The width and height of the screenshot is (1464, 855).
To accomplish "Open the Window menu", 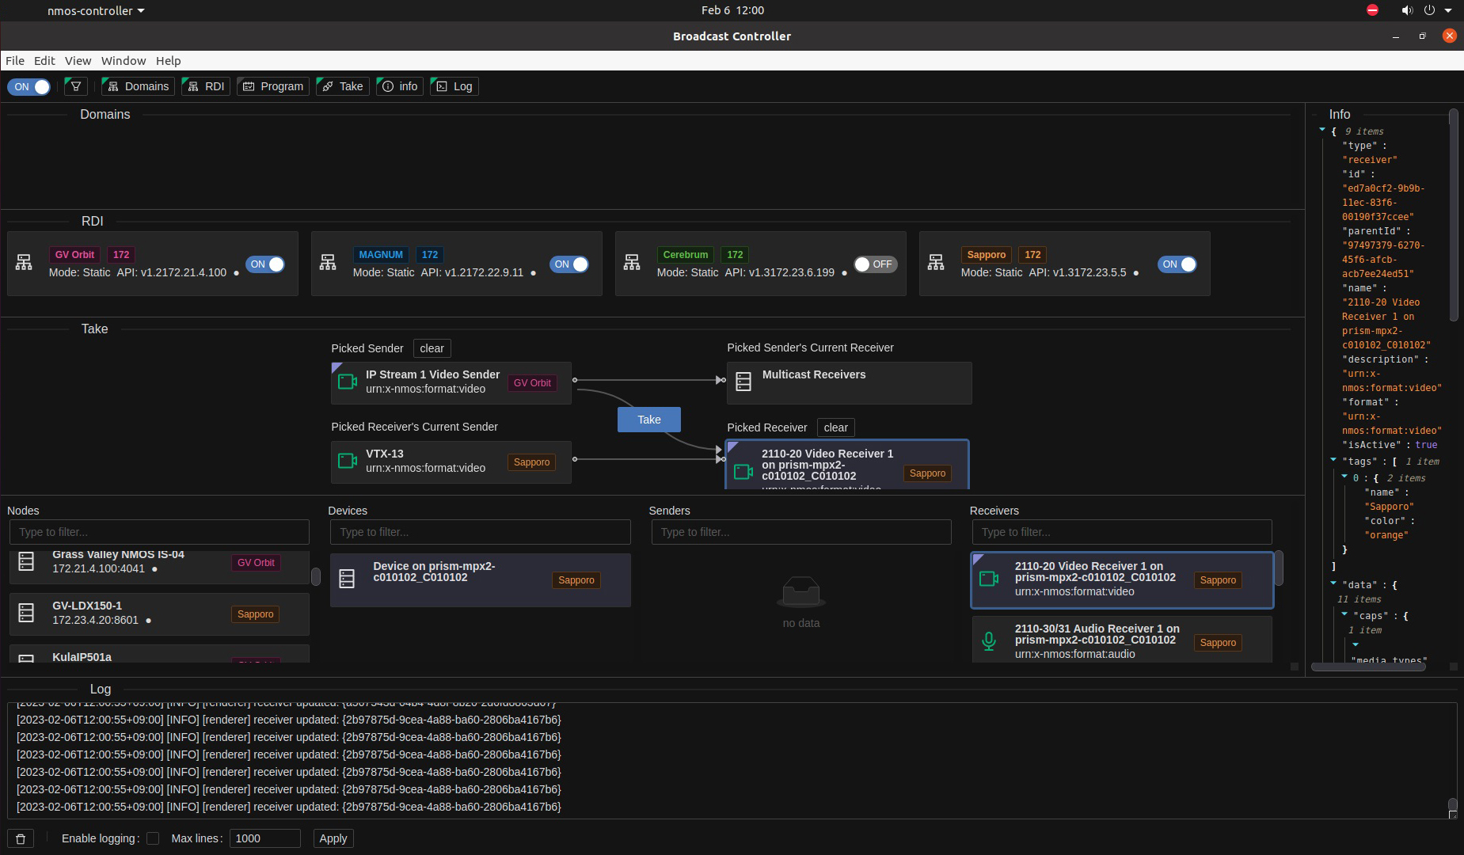I will click(124, 61).
